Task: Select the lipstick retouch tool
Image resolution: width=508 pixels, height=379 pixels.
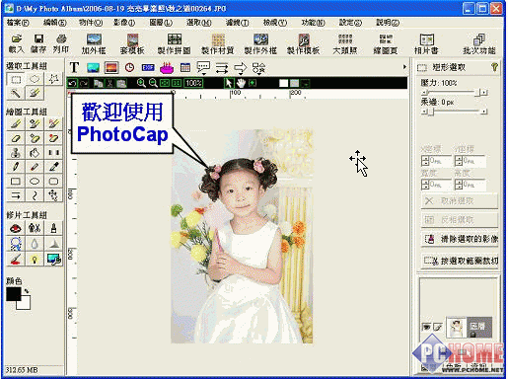Action: (x=53, y=228)
